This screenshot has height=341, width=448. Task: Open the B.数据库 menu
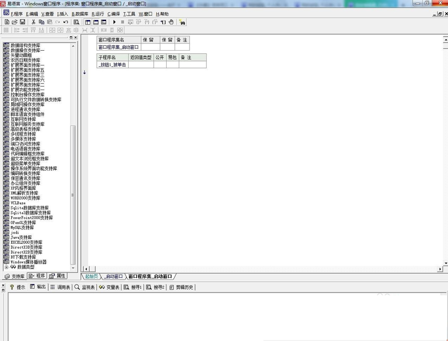(x=80, y=14)
